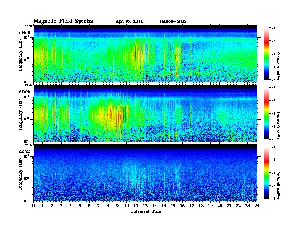Click the hour "24" tick label on the time axis

pos(257,206)
